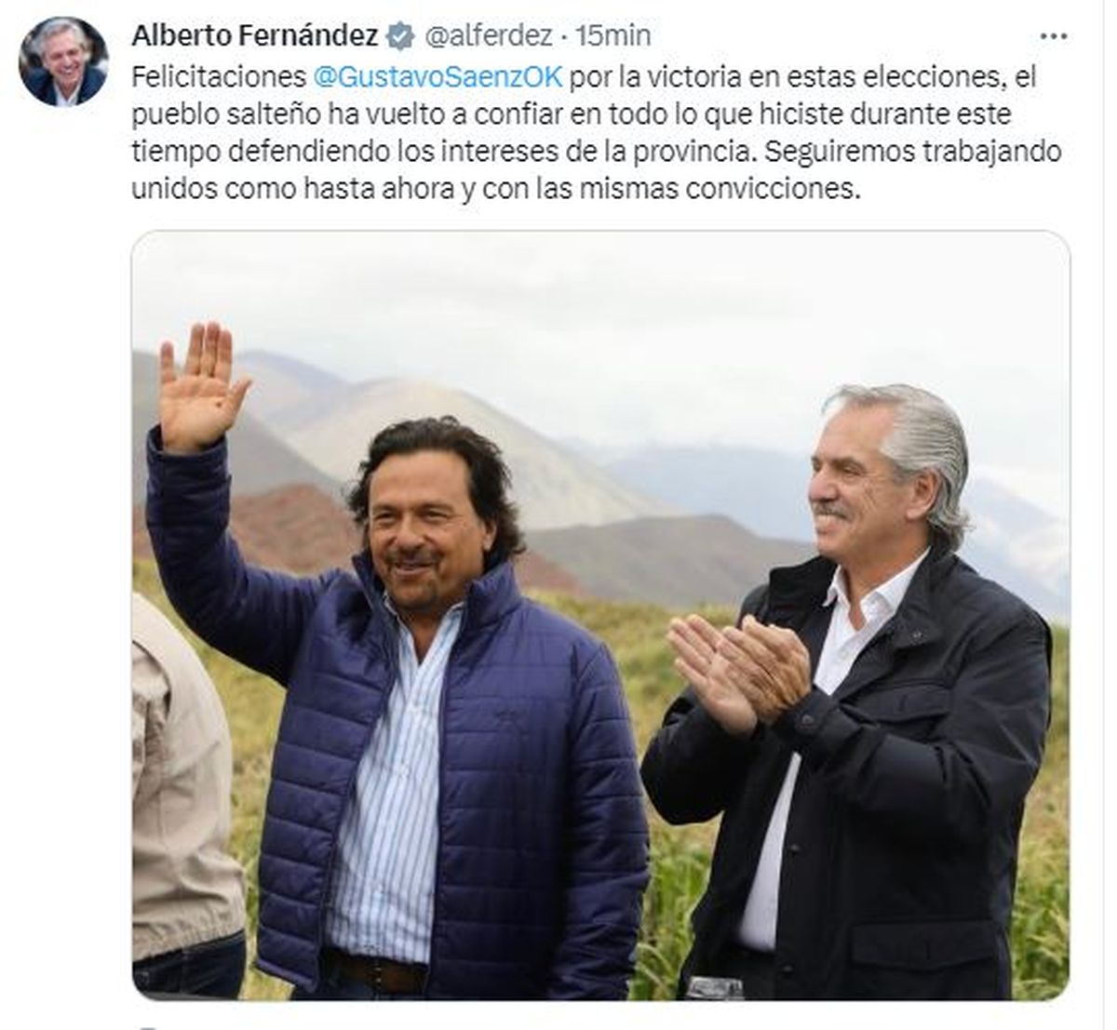This screenshot has width=1117, height=1030.
Task: Open Alberto Fernández's round profile avatar
Action: pyautogui.click(x=63, y=60)
